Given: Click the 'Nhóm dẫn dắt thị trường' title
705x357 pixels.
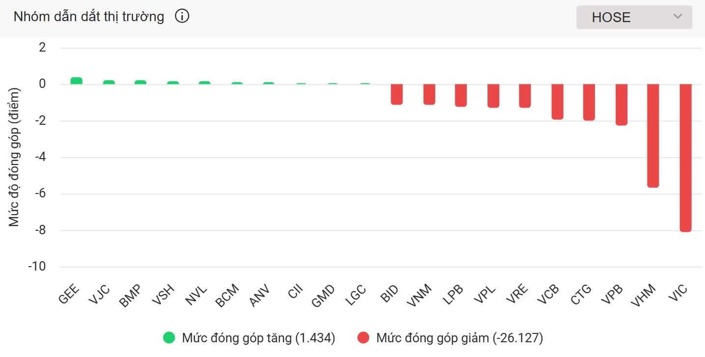Looking at the screenshot, I should pos(89,17).
